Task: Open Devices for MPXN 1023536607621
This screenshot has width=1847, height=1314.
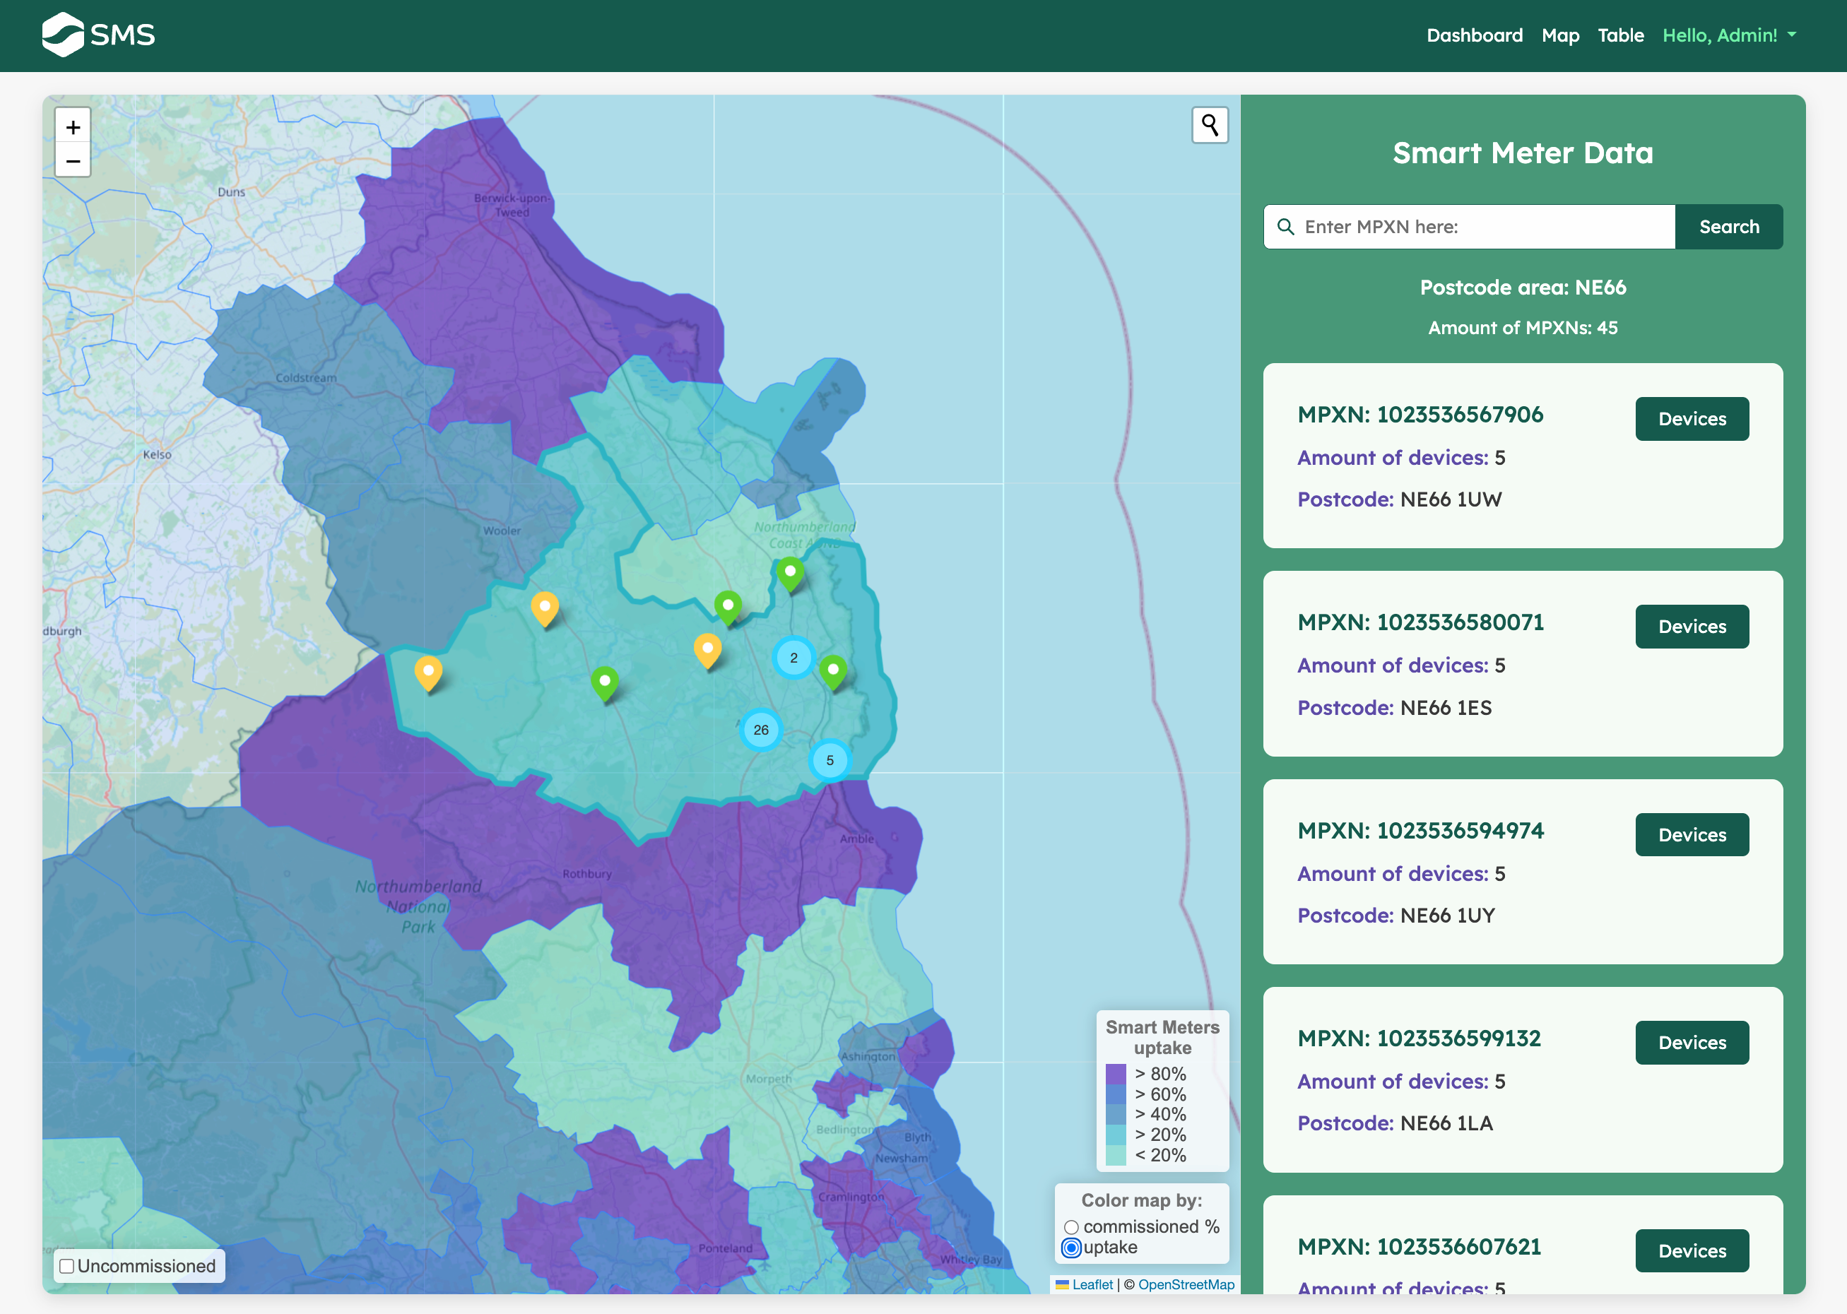Action: (1692, 1251)
